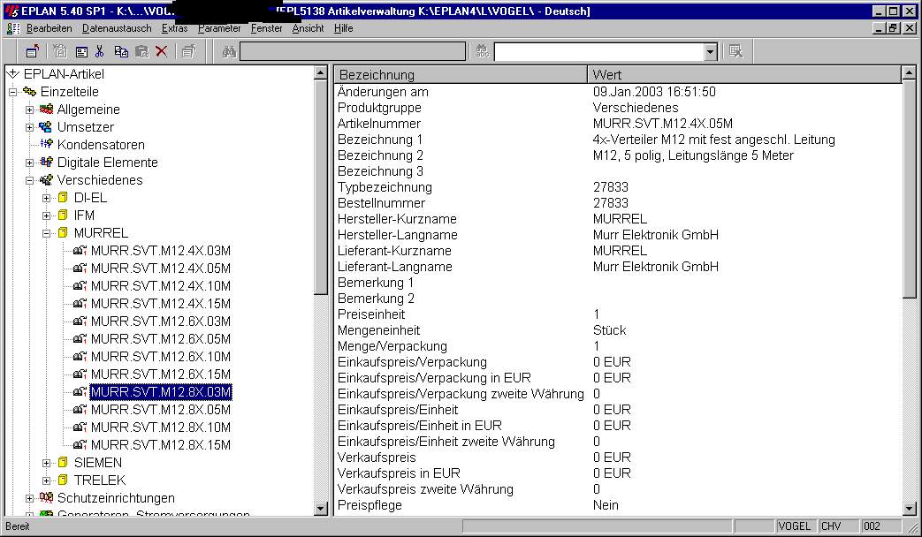Click the Allgemeine category icon

pyautogui.click(x=46, y=110)
